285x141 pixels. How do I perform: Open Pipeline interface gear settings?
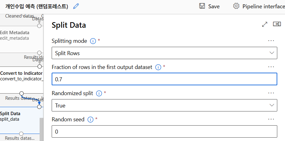point(236,6)
